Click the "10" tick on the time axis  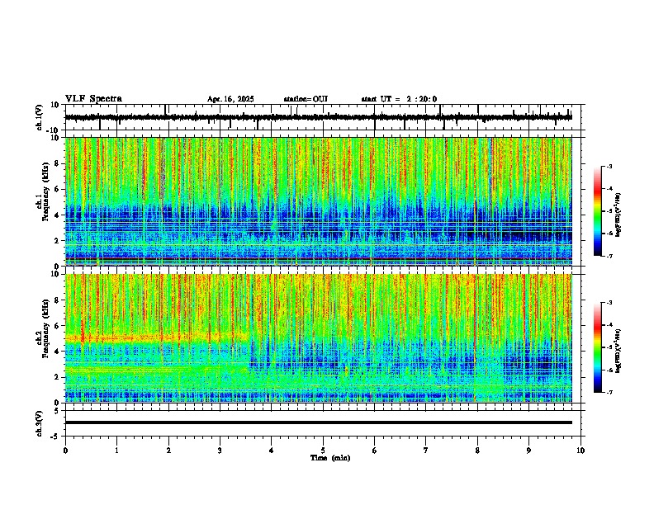click(581, 451)
